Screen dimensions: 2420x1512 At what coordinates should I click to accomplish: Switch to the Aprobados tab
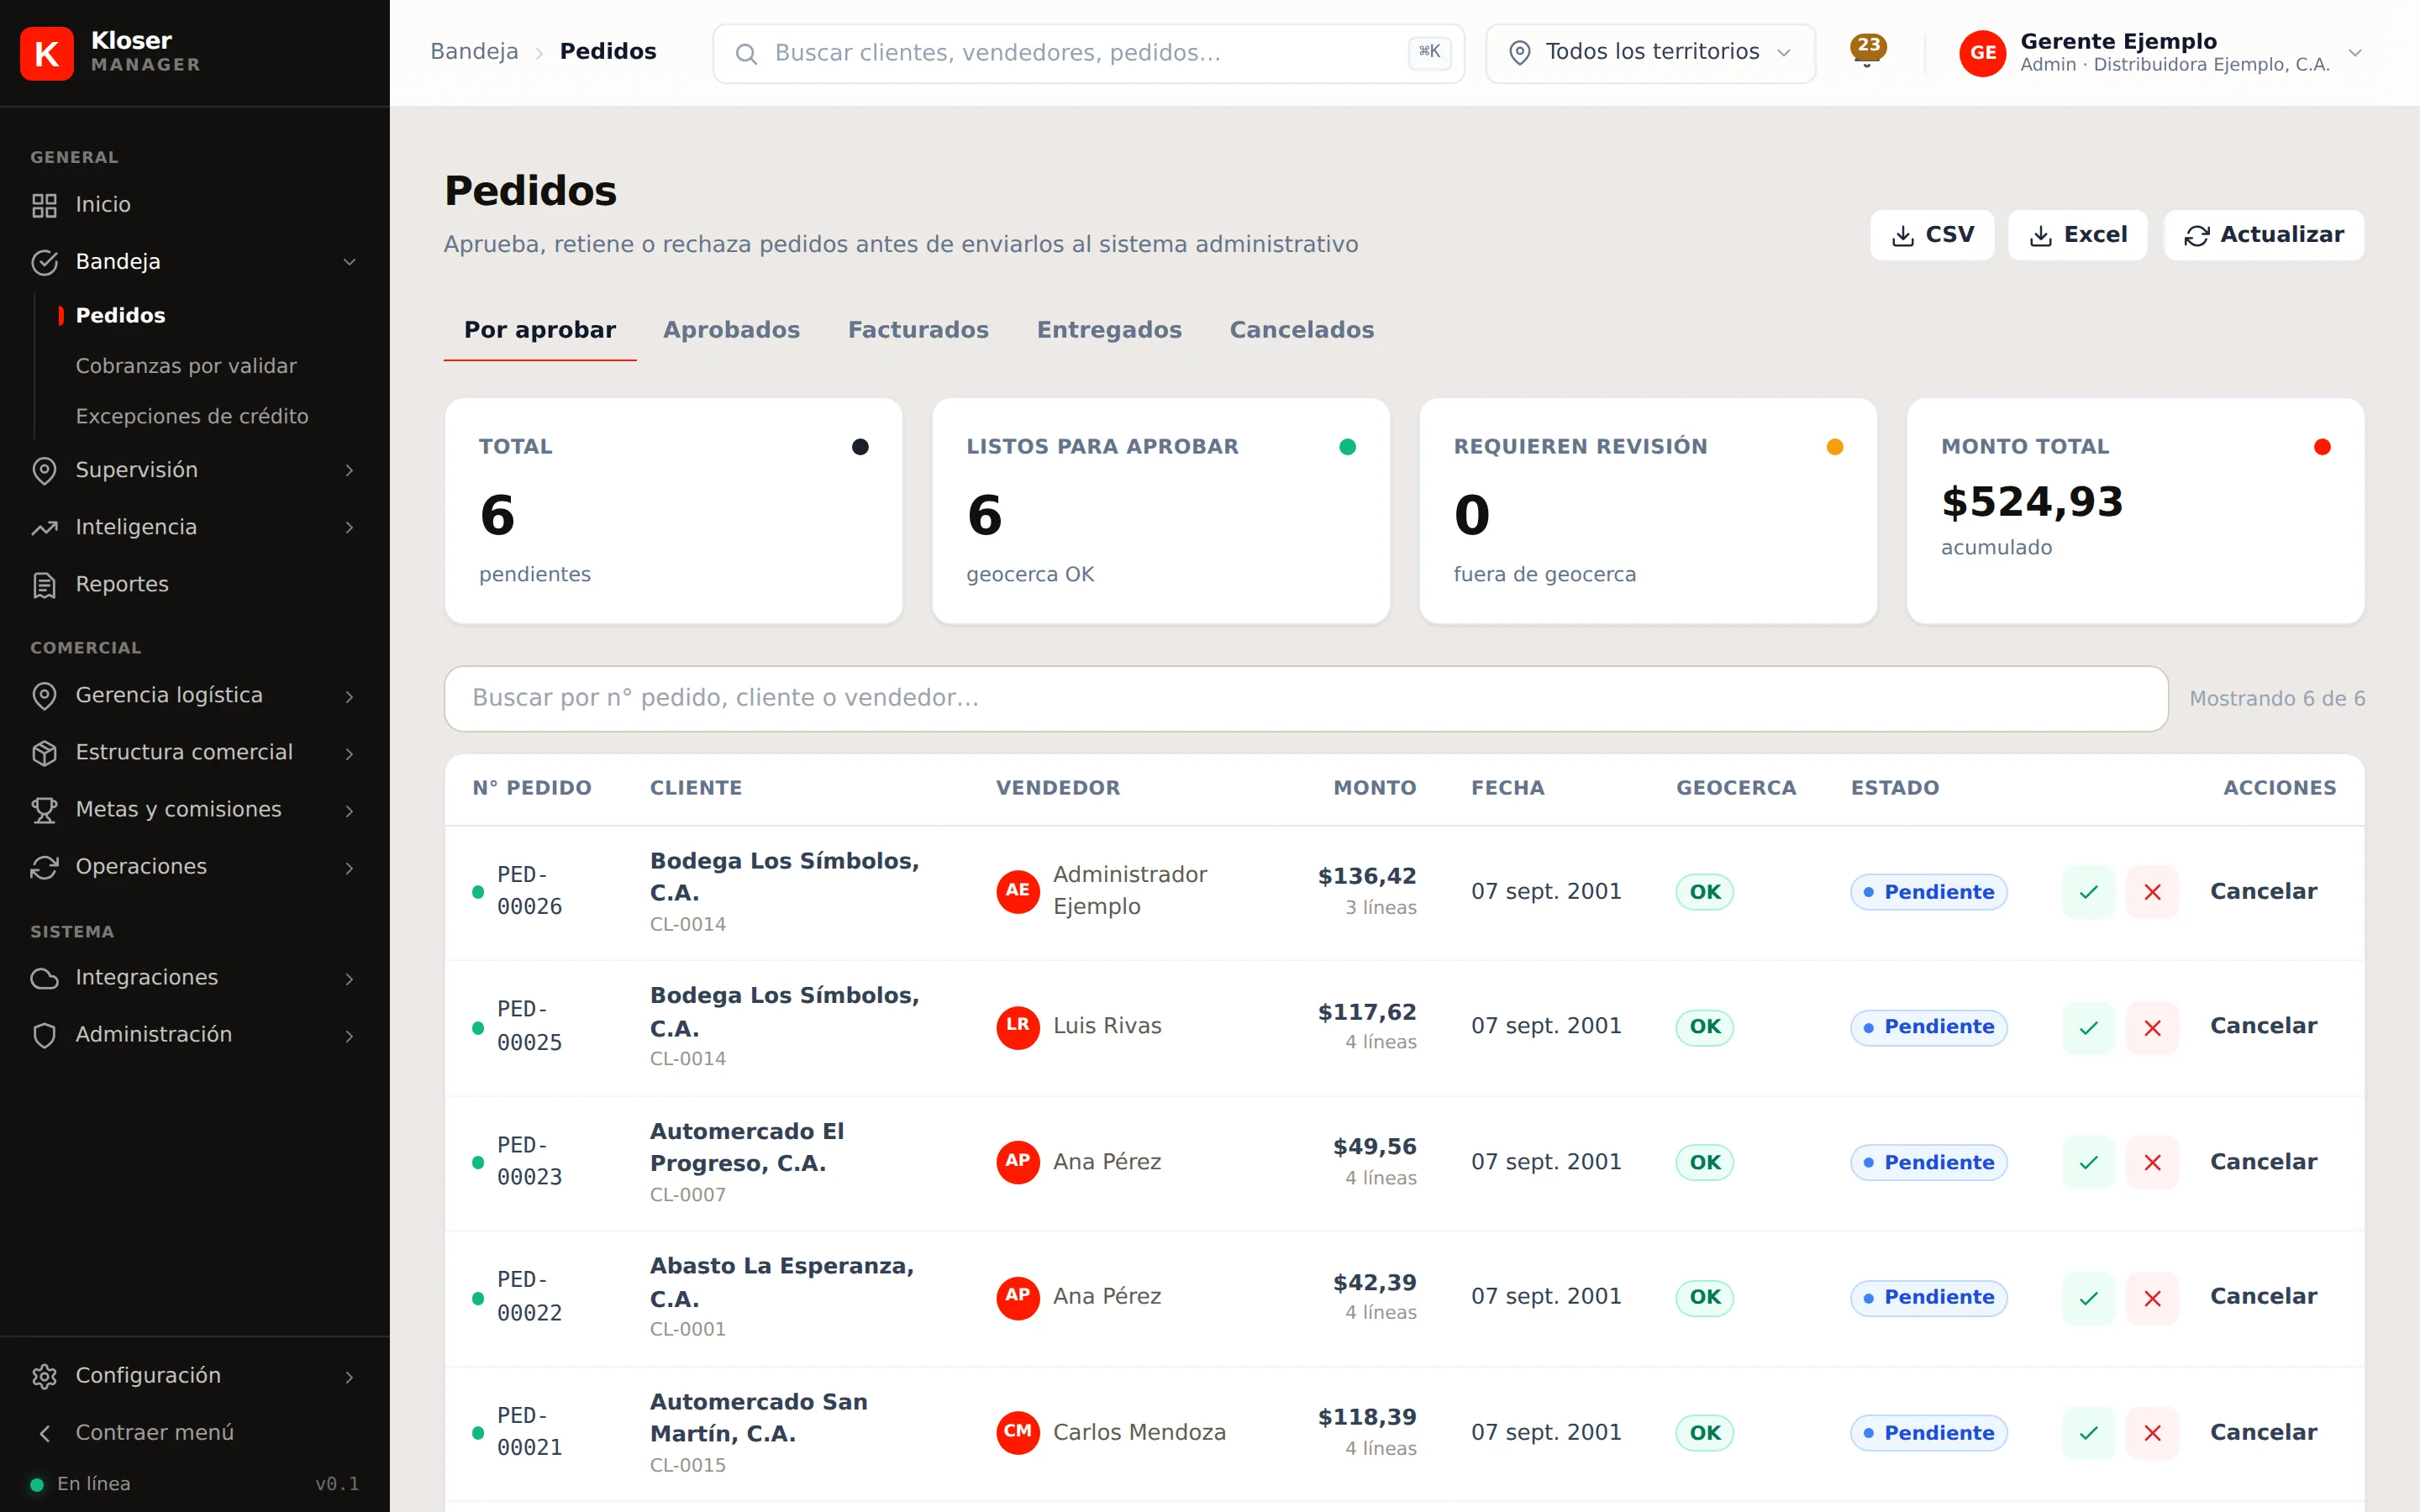(731, 330)
